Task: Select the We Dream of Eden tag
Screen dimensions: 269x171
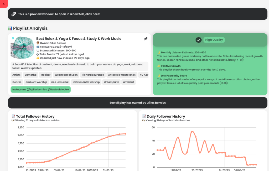Action: (66, 75)
